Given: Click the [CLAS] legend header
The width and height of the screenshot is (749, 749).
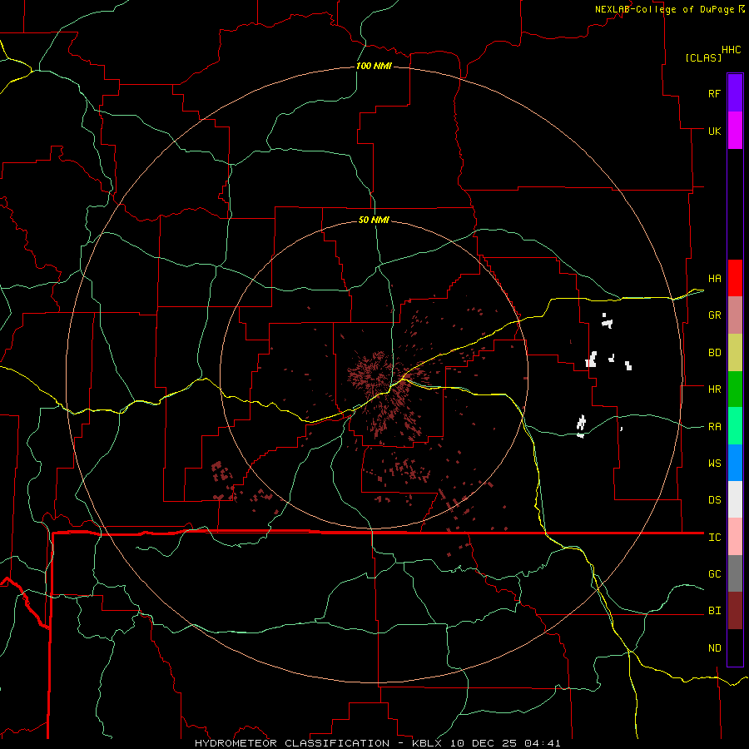Looking at the screenshot, I should (702, 57).
